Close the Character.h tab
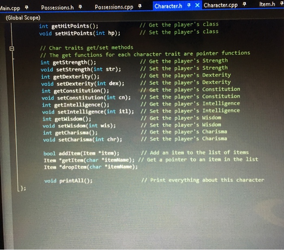Viewport: 284px width, 250px height. coord(197,5)
